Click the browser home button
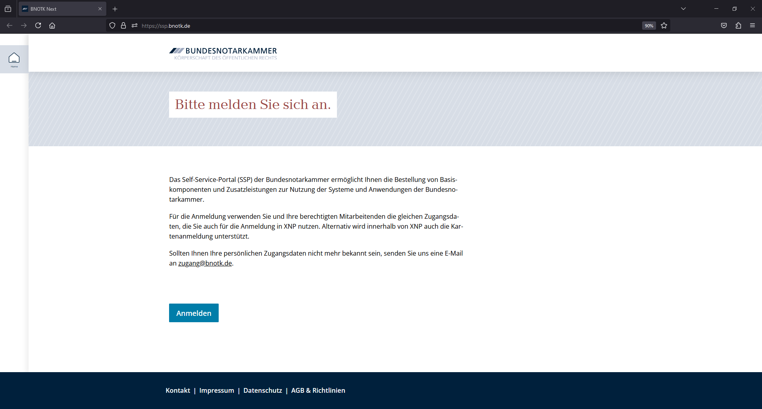The height and width of the screenshot is (409, 762). (52, 26)
